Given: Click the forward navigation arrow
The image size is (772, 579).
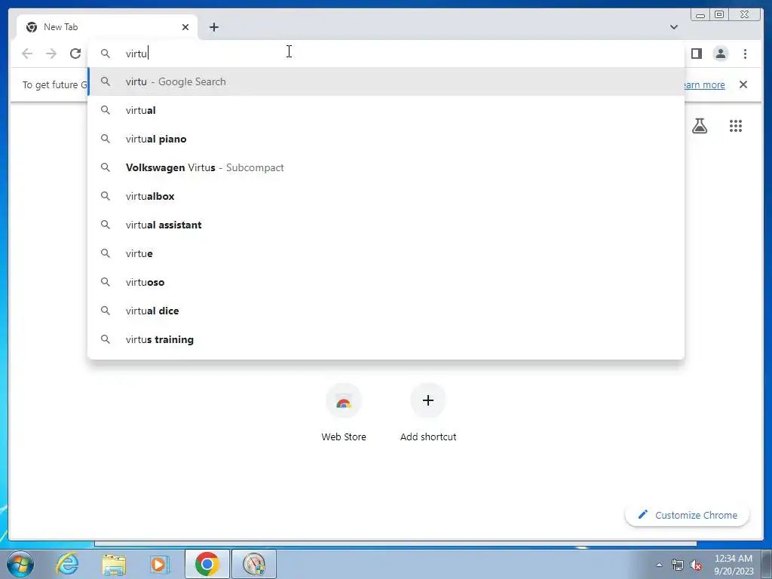Looking at the screenshot, I should 51,54.
